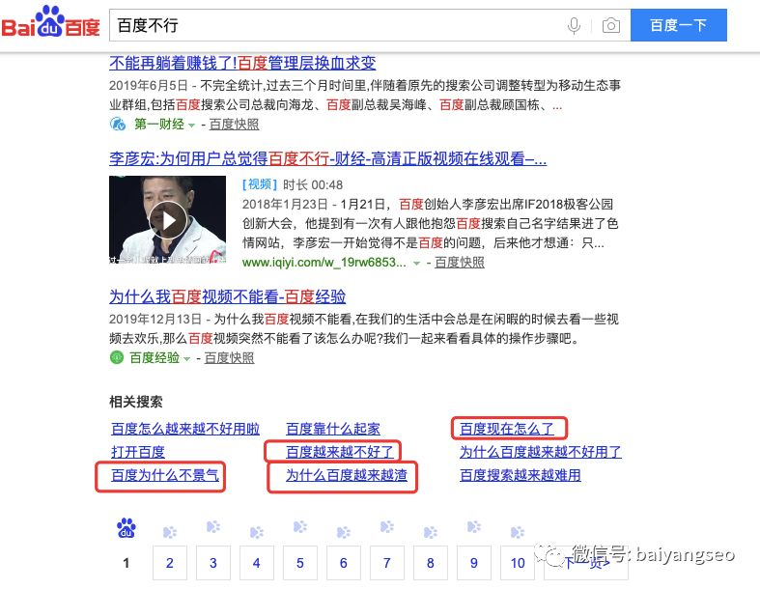
Task: Open the 不能再躺着赚钱了 result link
Action: tap(242, 63)
